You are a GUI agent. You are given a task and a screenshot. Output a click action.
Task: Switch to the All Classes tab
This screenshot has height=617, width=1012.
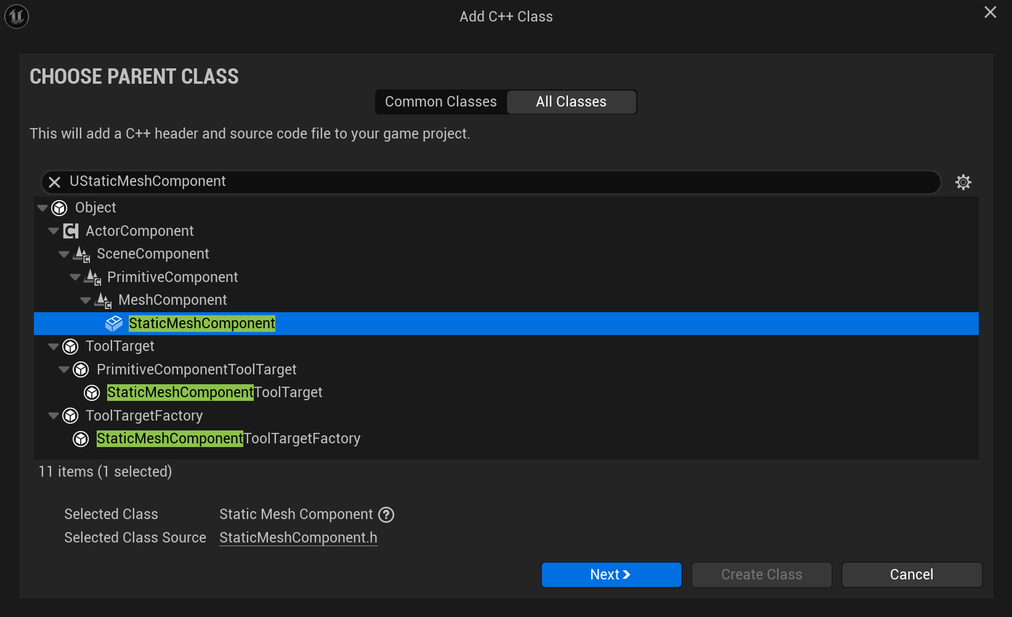[571, 102]
